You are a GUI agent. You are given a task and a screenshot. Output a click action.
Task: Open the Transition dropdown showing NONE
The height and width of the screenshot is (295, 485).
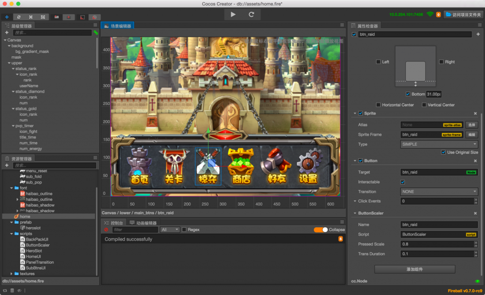pyautogui.click(x=439, y=191)
